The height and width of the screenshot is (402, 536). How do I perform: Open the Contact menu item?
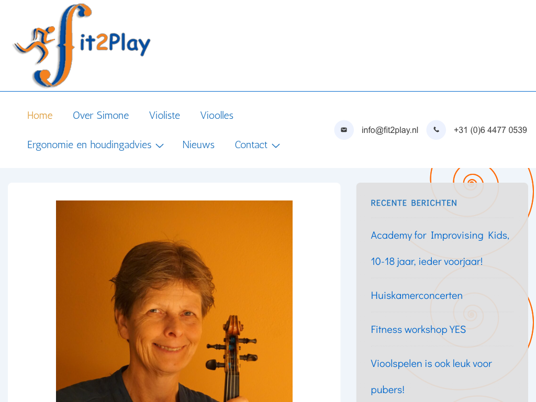pos(251,145)
